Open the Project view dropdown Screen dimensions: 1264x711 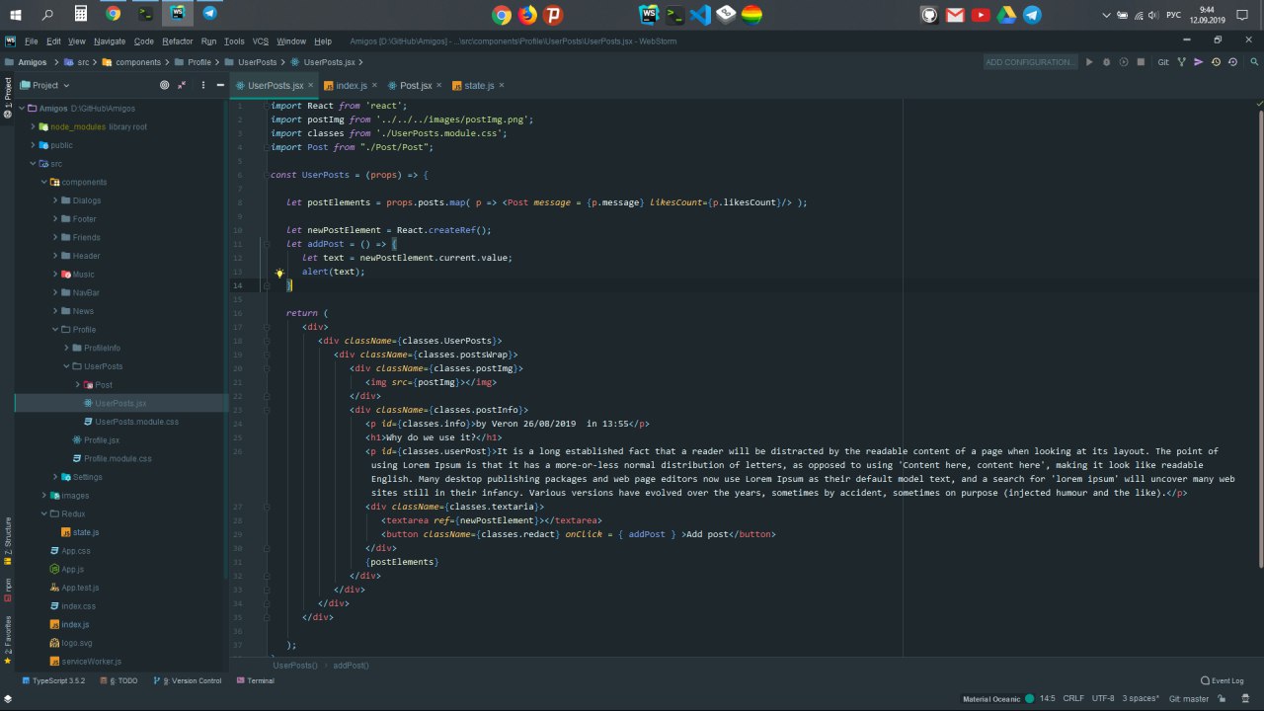tap(45, 85)
